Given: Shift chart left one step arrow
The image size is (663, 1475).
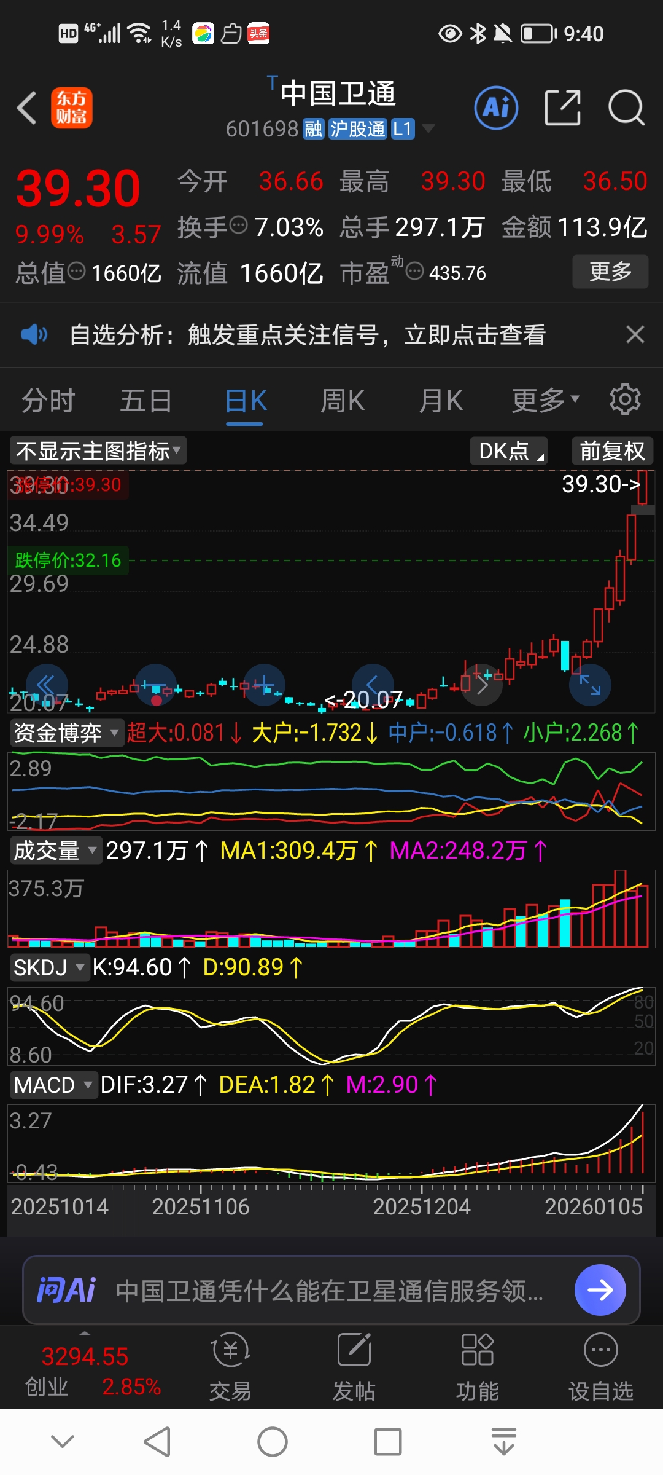Looking at the screenshot, I should (x=373, y=685).
